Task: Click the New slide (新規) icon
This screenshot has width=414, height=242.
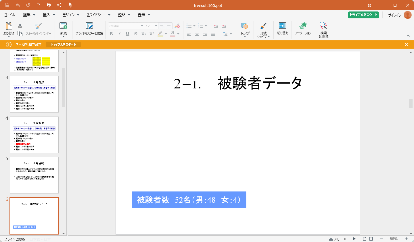Action: [x=63, y=26]
